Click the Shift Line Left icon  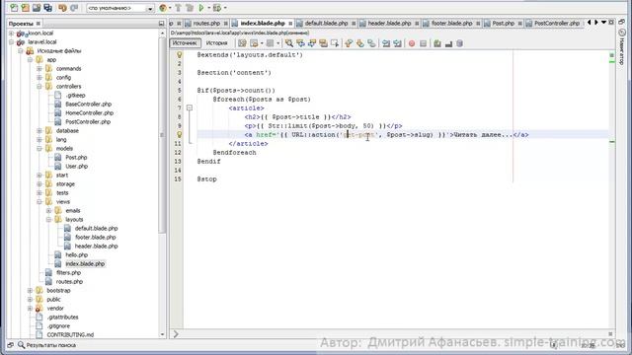click(x=386, y=43)
